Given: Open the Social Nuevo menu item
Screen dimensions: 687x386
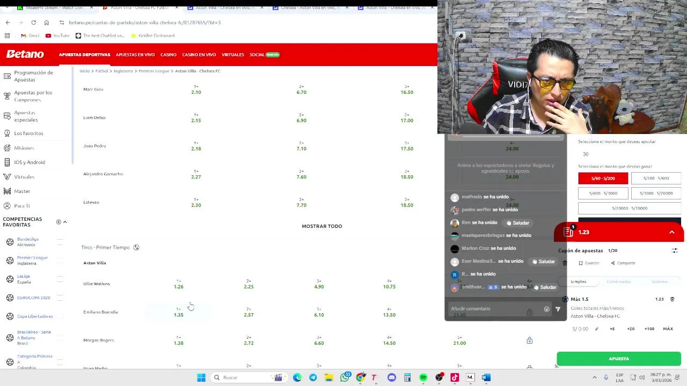Looking at the screenshot, I should 265,55.
